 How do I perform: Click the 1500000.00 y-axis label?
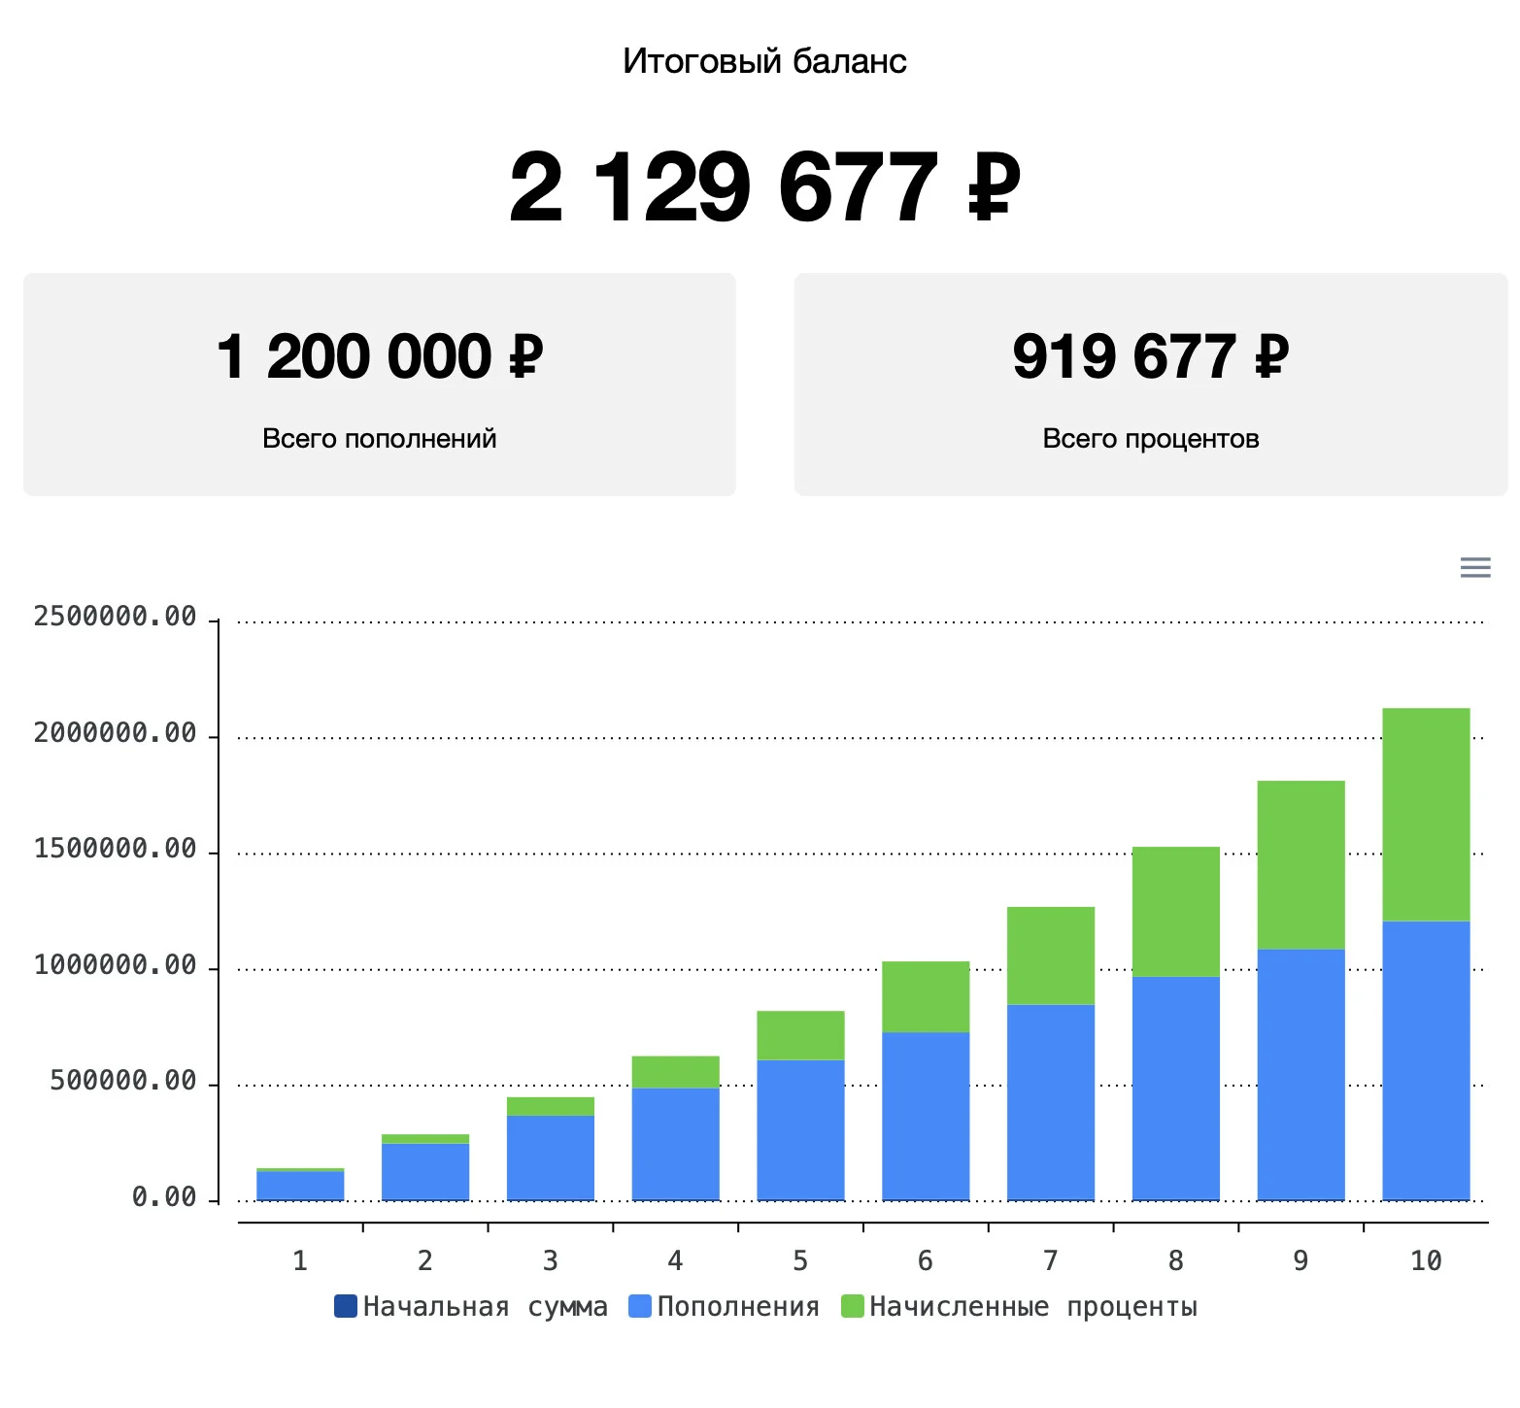click(x=116, y=850)
